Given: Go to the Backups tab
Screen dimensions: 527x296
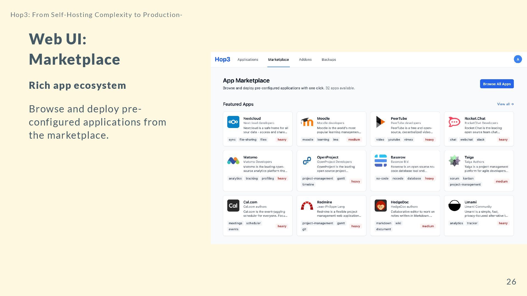Looking at the screenshot, I should pos(329,59).
